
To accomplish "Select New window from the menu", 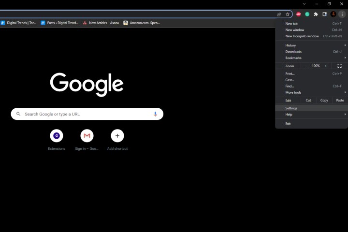I will (312, 30).
